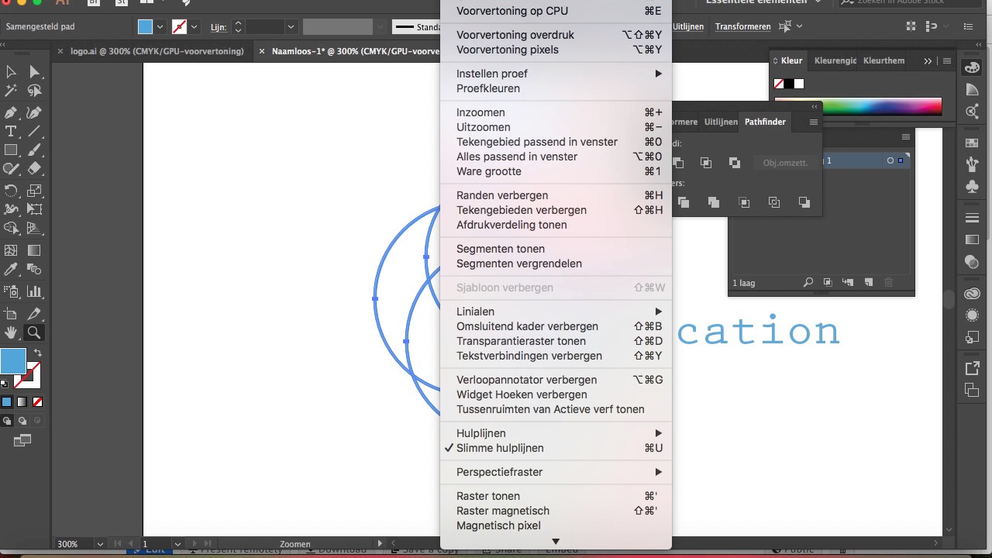The image size is (992, 558).
Task: Choose the Rotate tool
Action: [11, 190]
